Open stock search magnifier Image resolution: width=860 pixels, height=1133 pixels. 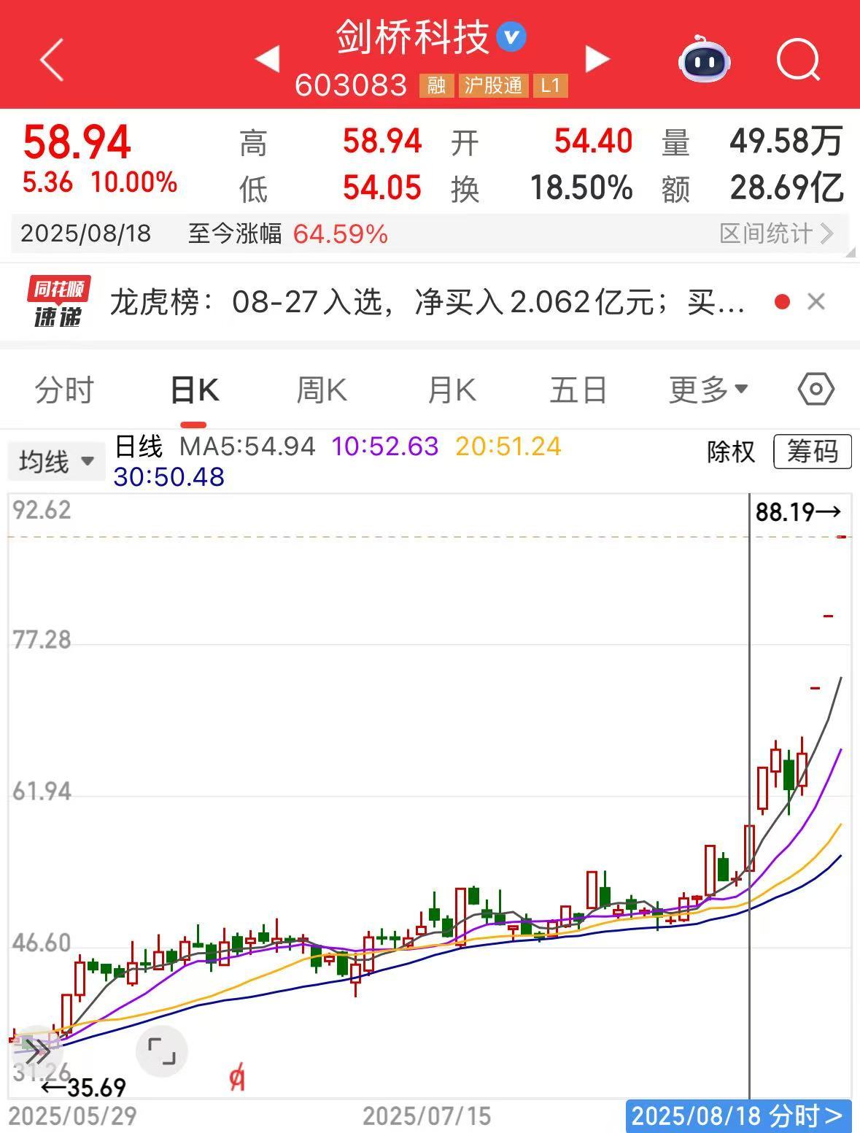click(x=799, y=59)
